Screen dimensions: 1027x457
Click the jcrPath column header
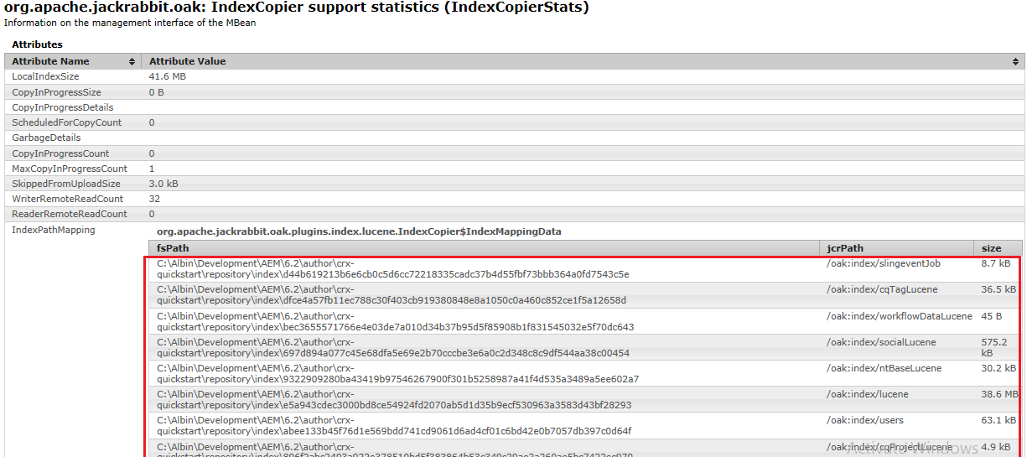[x=897, y=248]
